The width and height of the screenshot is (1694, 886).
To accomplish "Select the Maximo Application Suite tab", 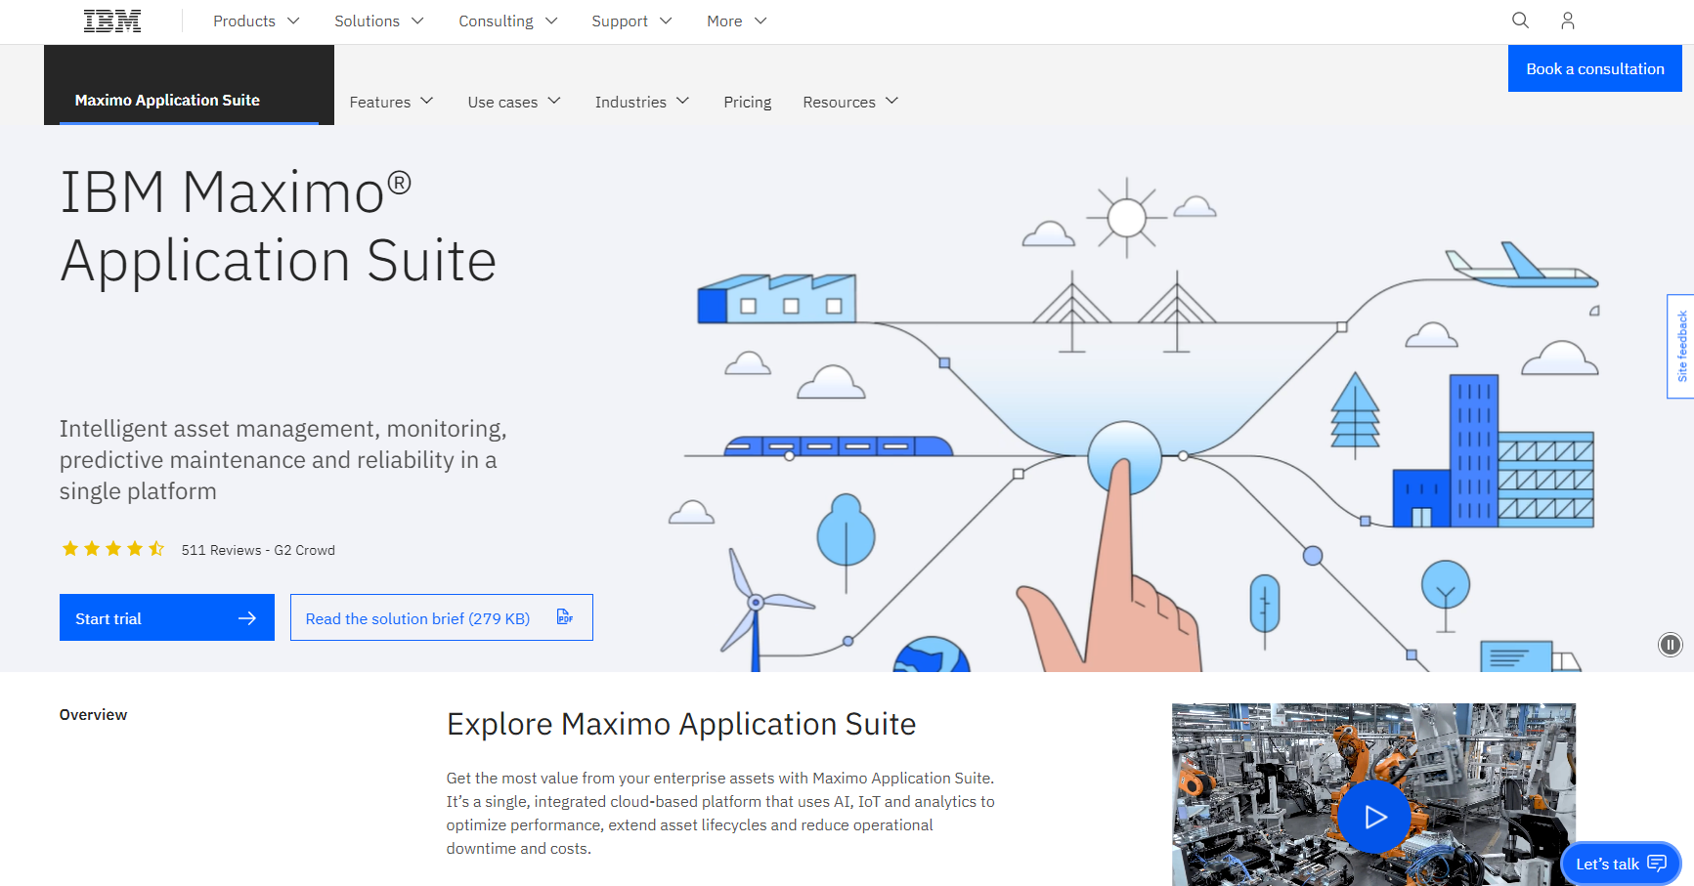I will 189,85.
